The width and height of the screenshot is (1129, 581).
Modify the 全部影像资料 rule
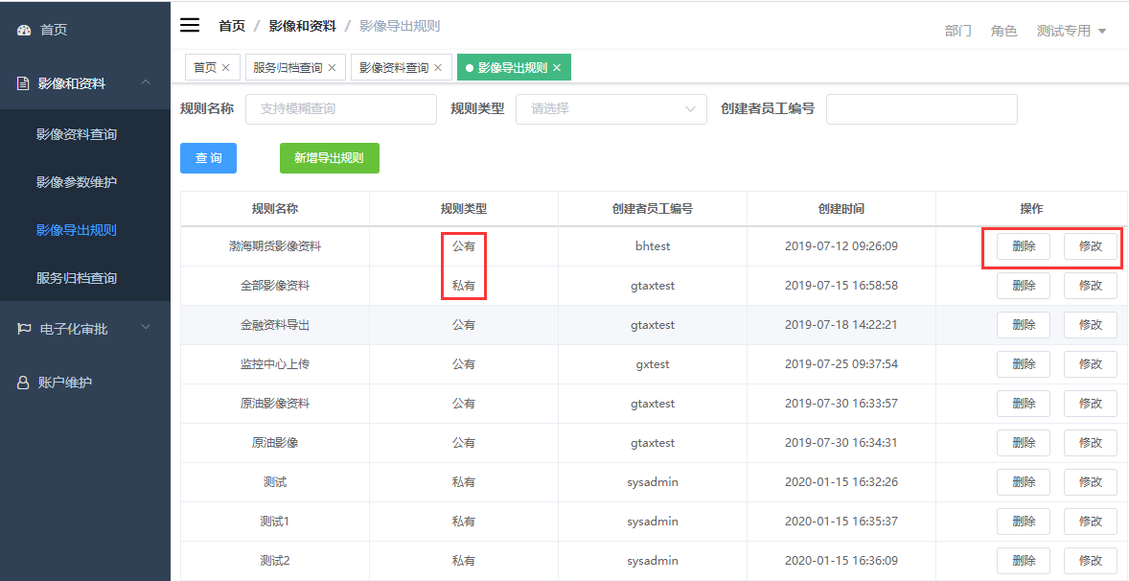coord(1090,286)
